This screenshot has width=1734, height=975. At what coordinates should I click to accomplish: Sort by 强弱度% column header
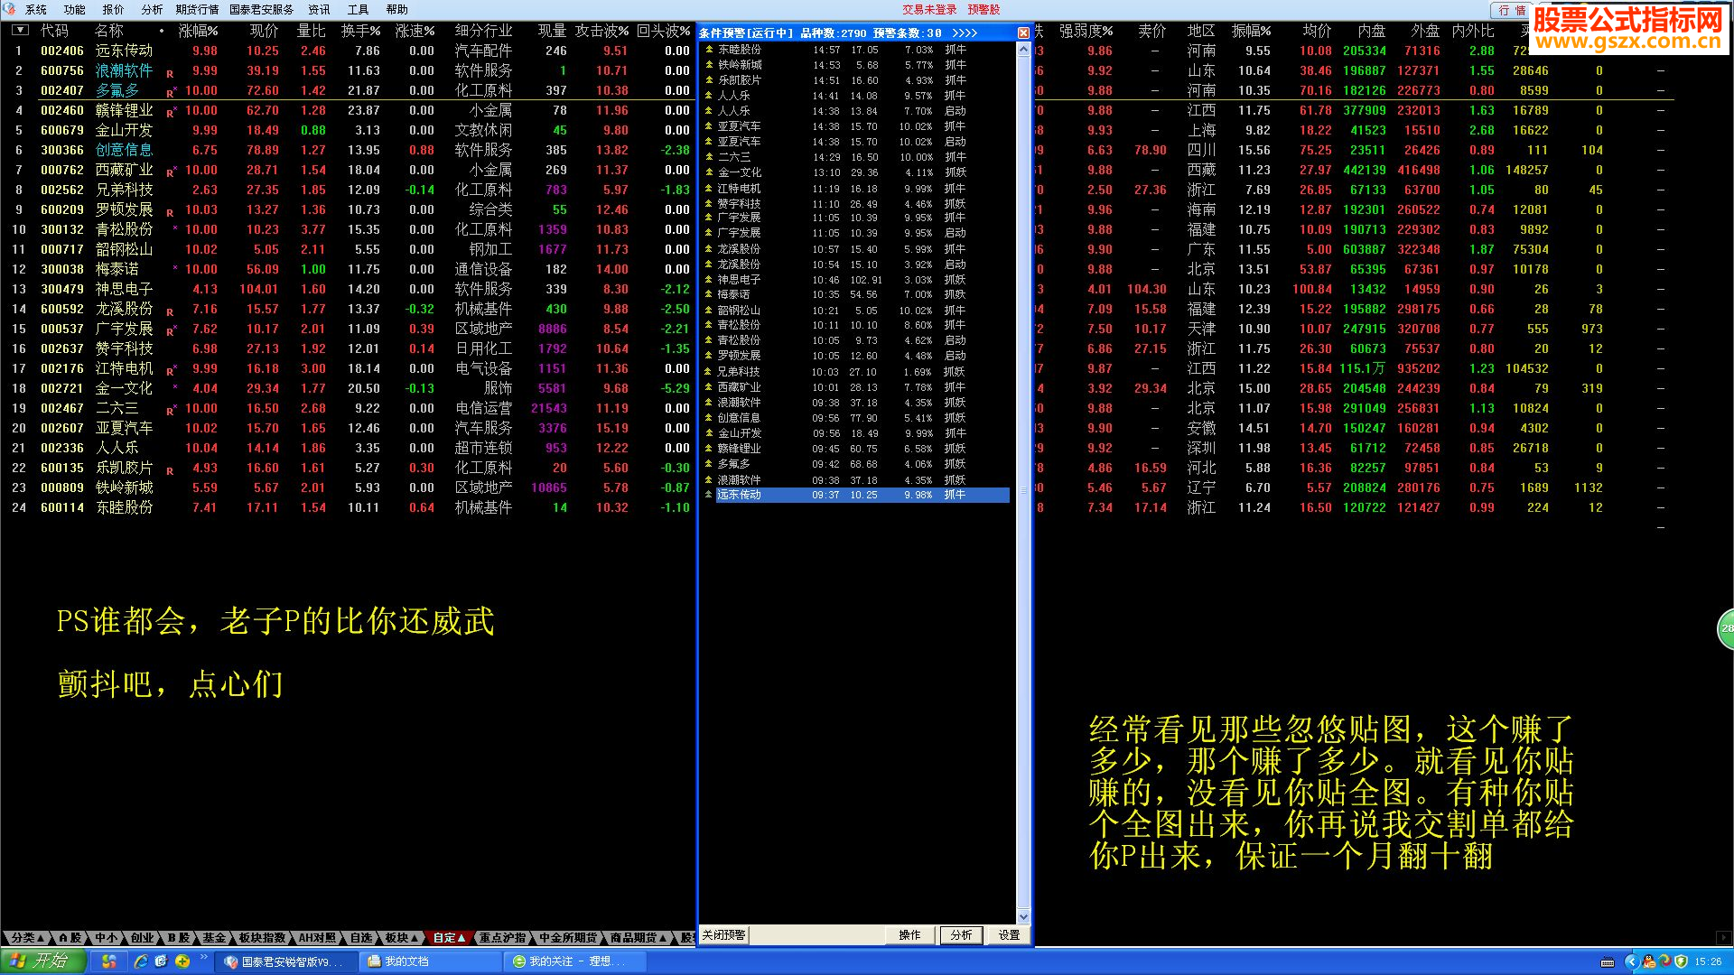click(1086, 31)
